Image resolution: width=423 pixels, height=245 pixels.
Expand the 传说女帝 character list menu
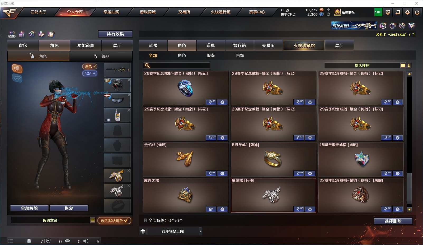92,220
